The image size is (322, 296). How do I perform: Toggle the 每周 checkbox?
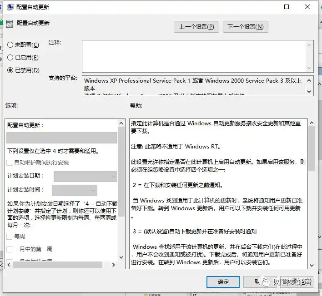click(10, 237)
